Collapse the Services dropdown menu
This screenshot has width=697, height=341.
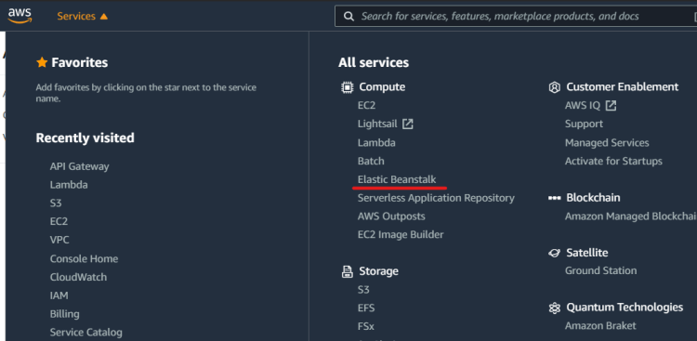click(82, 17)
